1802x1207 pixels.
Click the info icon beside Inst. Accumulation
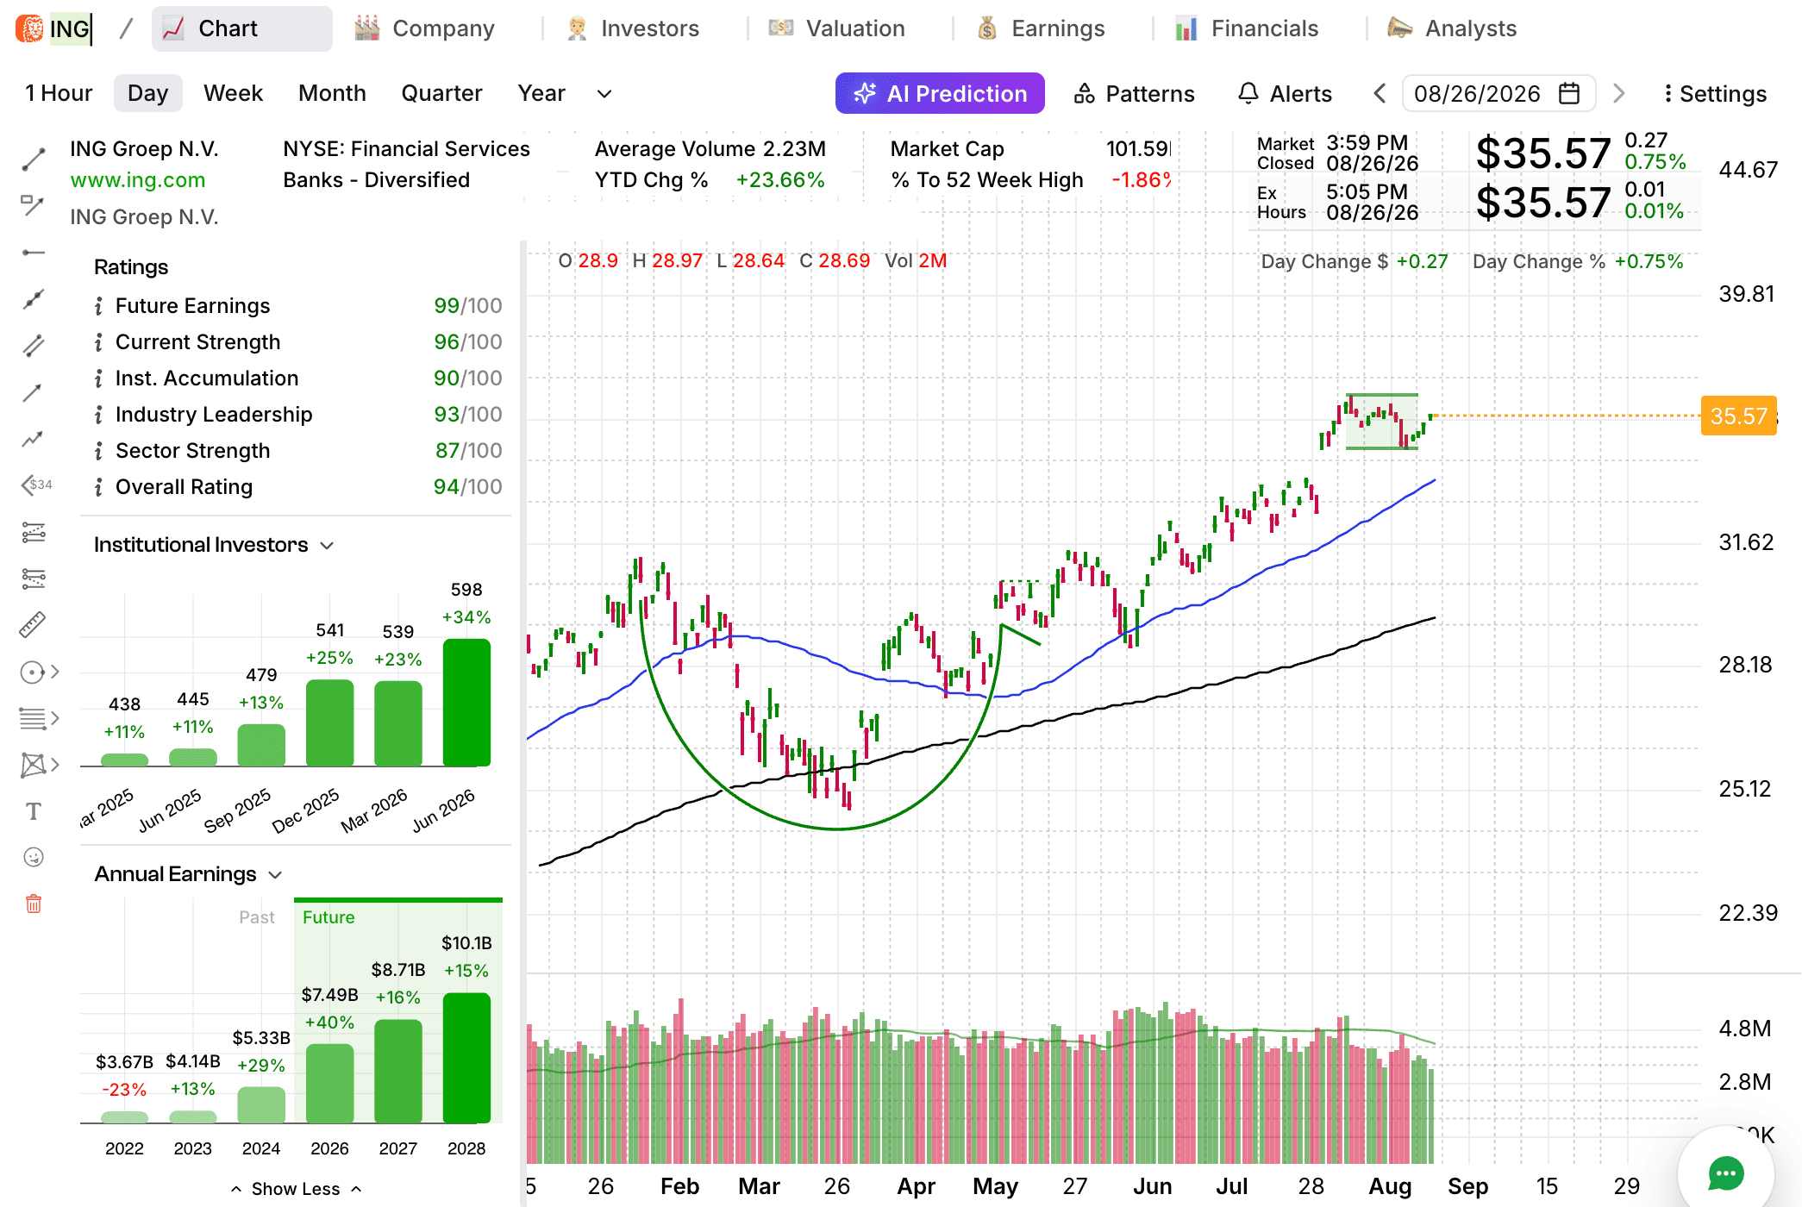point(98,378)
